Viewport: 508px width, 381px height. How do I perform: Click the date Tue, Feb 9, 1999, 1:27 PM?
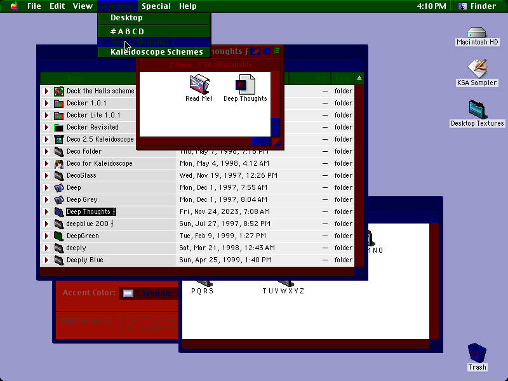click(223, 236)
